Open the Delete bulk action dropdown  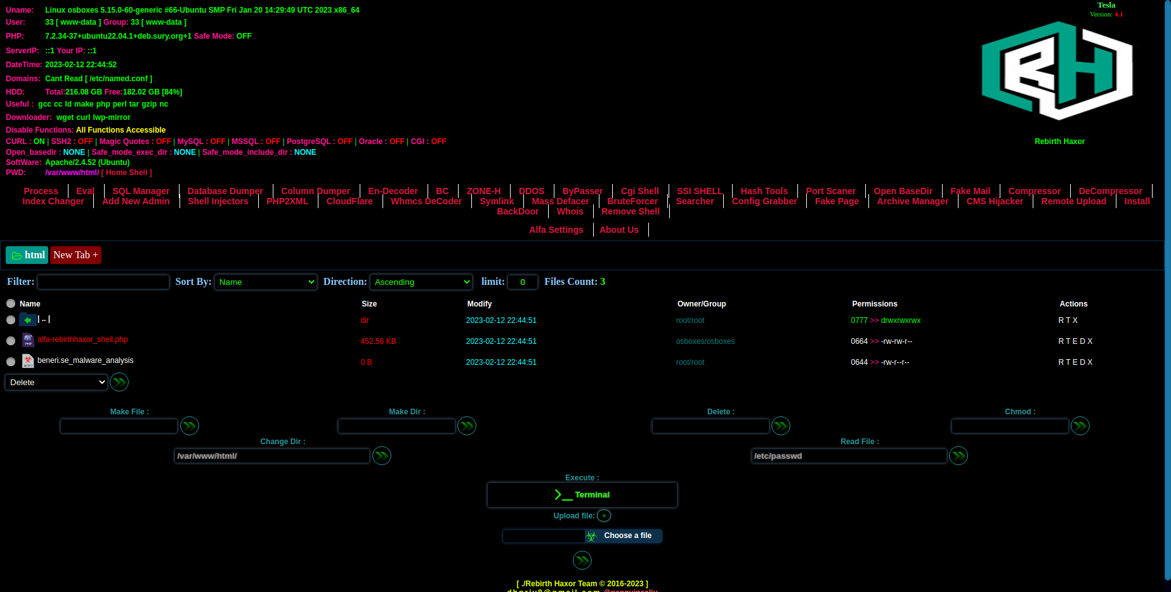point(56,382)
